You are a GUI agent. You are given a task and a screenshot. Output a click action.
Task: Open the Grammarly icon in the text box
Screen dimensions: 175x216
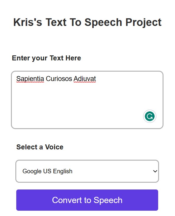pos(150,116)
